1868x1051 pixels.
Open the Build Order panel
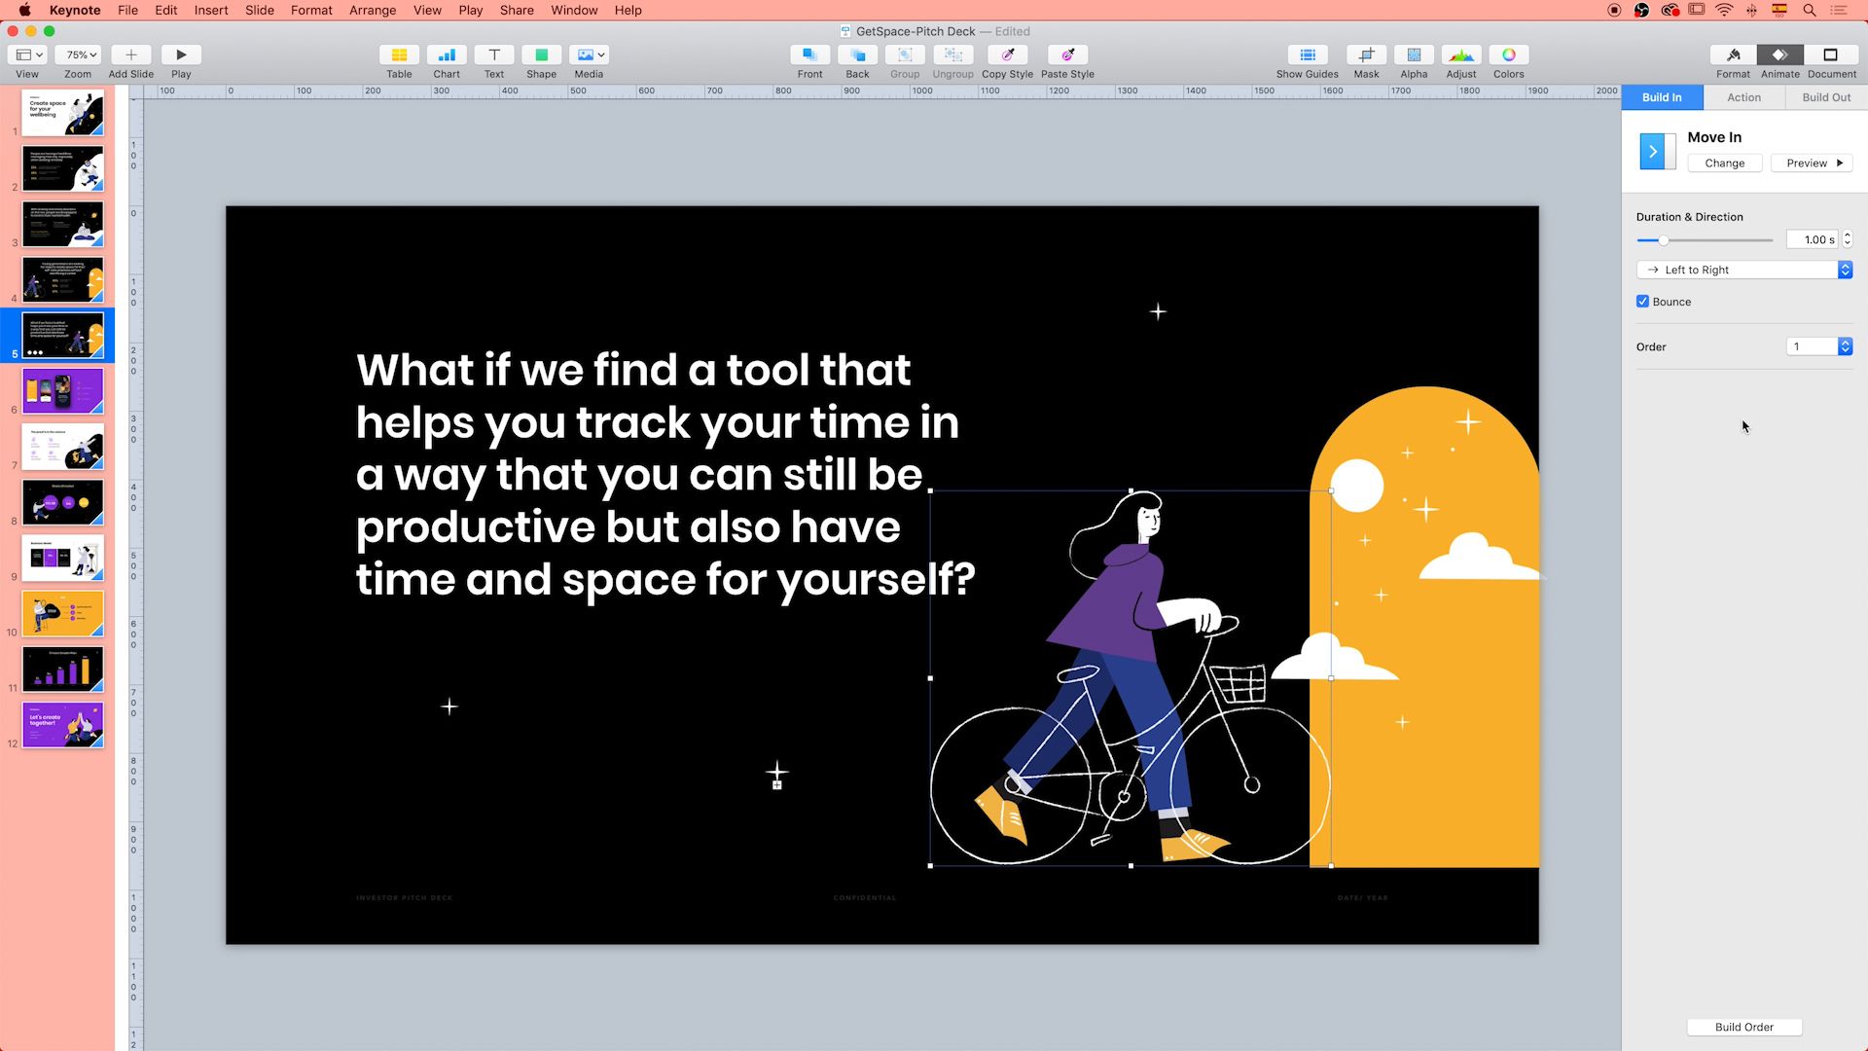coord(1743,1027)
